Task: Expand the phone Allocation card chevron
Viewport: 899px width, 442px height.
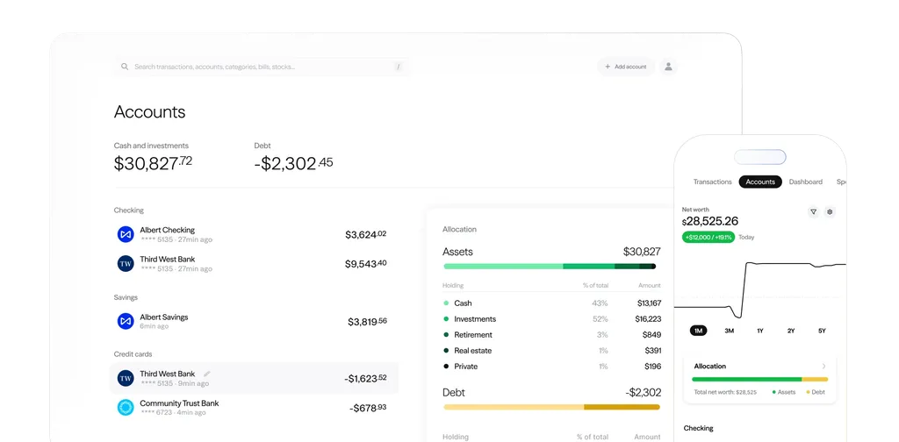Action: 824,366
